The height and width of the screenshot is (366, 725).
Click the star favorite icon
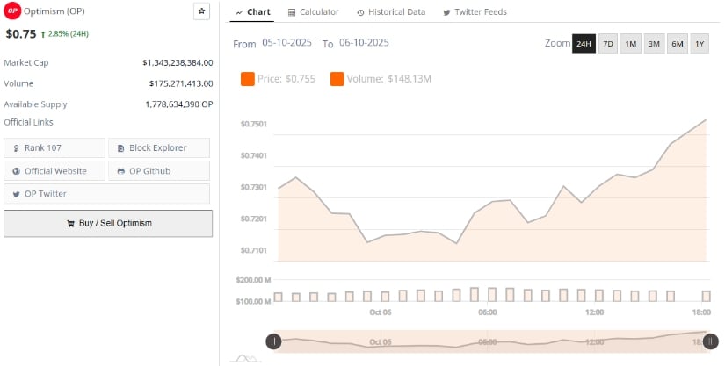pos(201,11)
